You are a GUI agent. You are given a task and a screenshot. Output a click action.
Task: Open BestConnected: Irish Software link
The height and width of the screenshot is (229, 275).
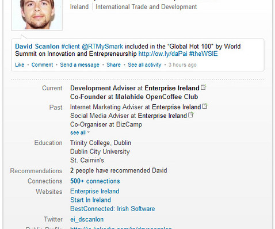pyautogui.click(x=113, y=209)
